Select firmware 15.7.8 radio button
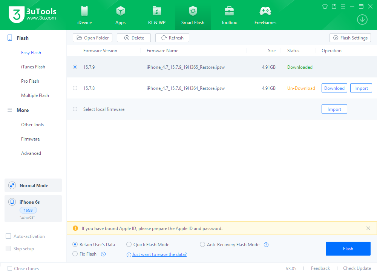Viewport: 377px width, 274px height. [75, 88]
